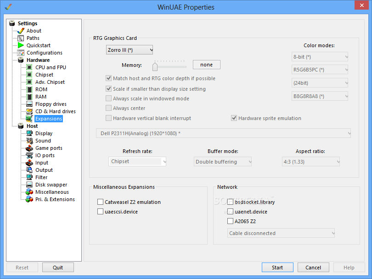Click the Sound speaker icon
The width and height of the screenshot is (372, 279).
(x=29, y=141)
